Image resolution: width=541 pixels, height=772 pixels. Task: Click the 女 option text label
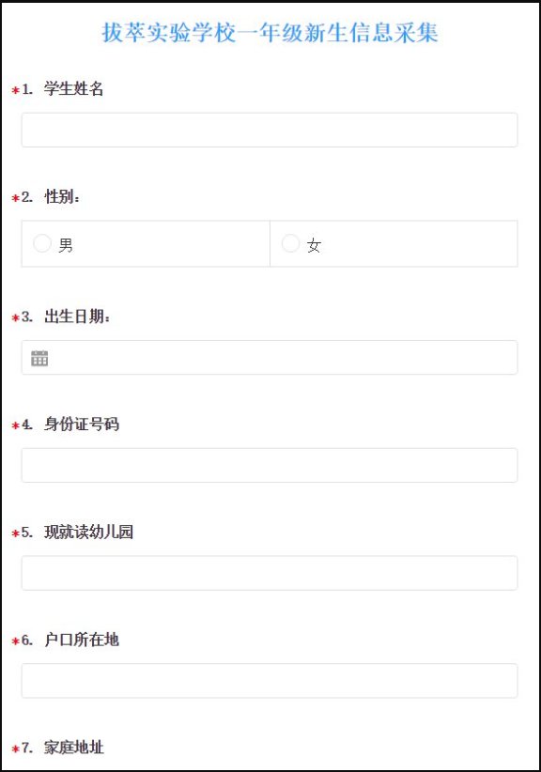pyautogui.click(x=314, y=245)
